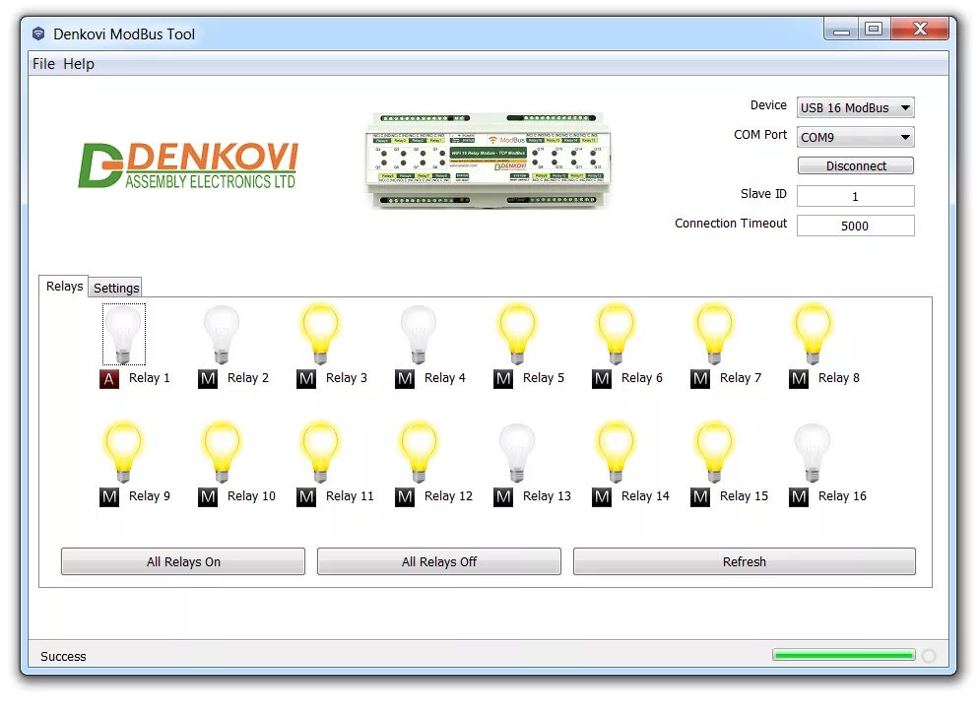Switch Relay 5 M mode indicator
The height and width of the screenshot is (715, 979).
tap(503, 379)
